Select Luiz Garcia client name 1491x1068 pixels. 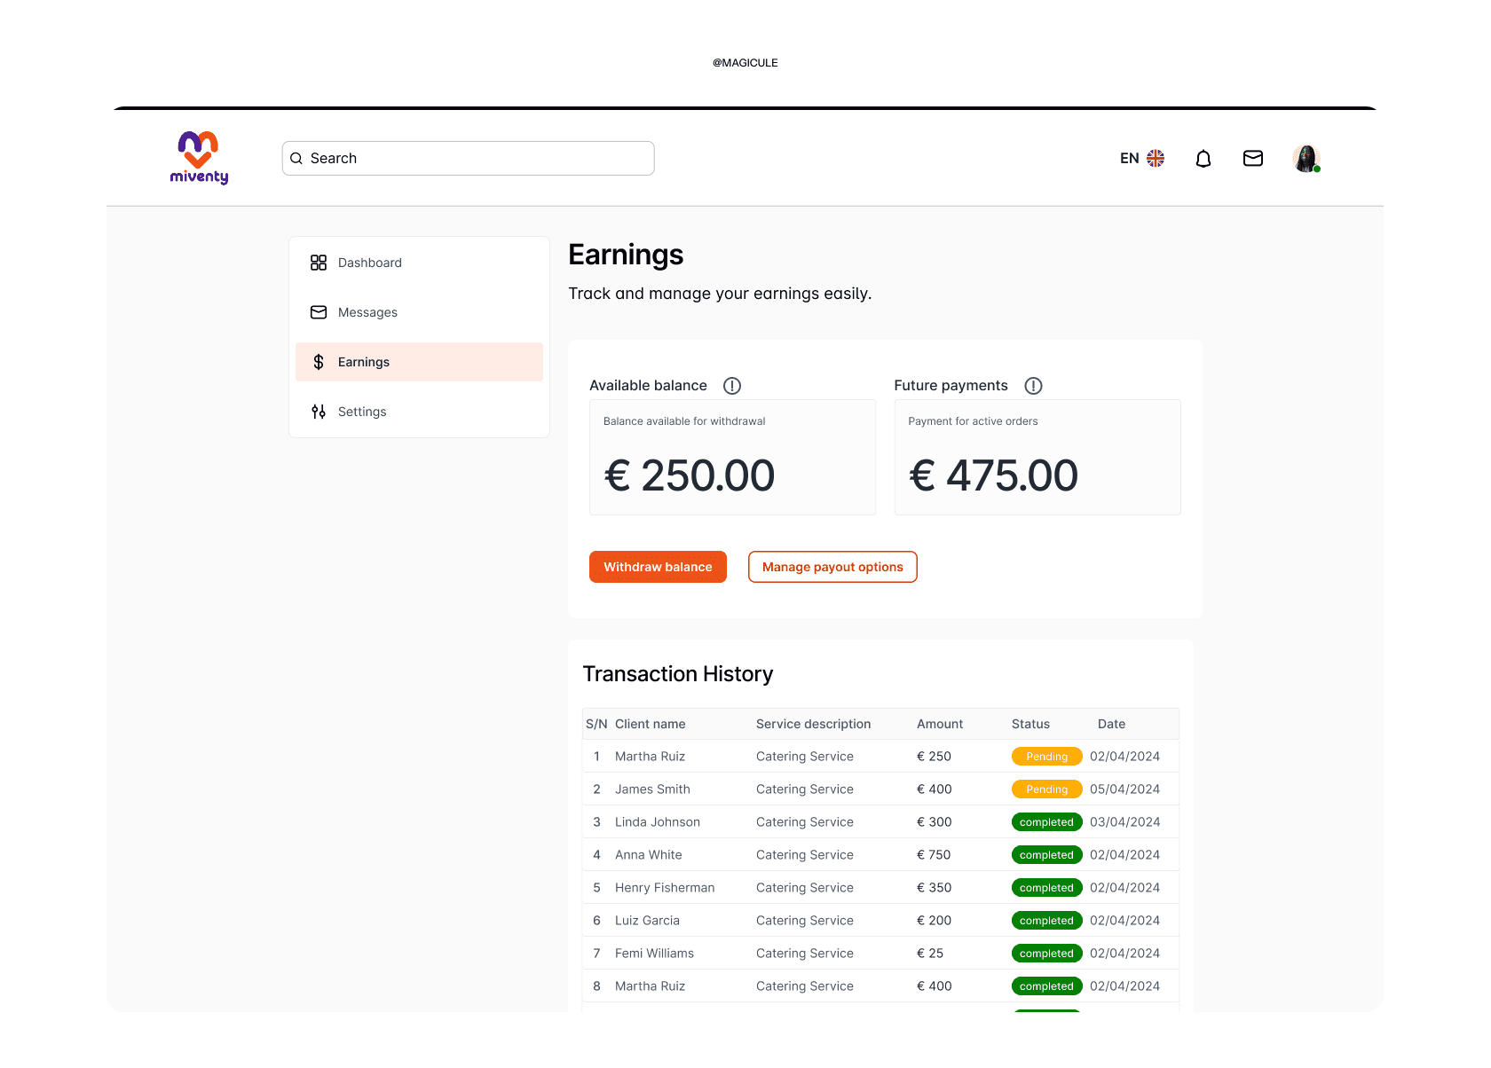pyautogui.click(x=647, y=921)
